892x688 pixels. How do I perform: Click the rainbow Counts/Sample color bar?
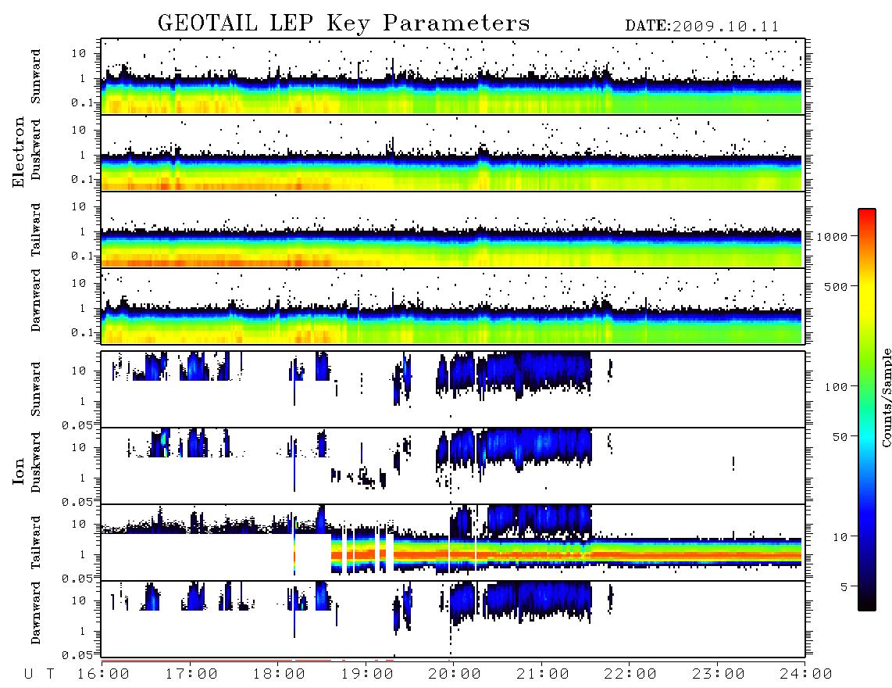(x=866, y=410)
